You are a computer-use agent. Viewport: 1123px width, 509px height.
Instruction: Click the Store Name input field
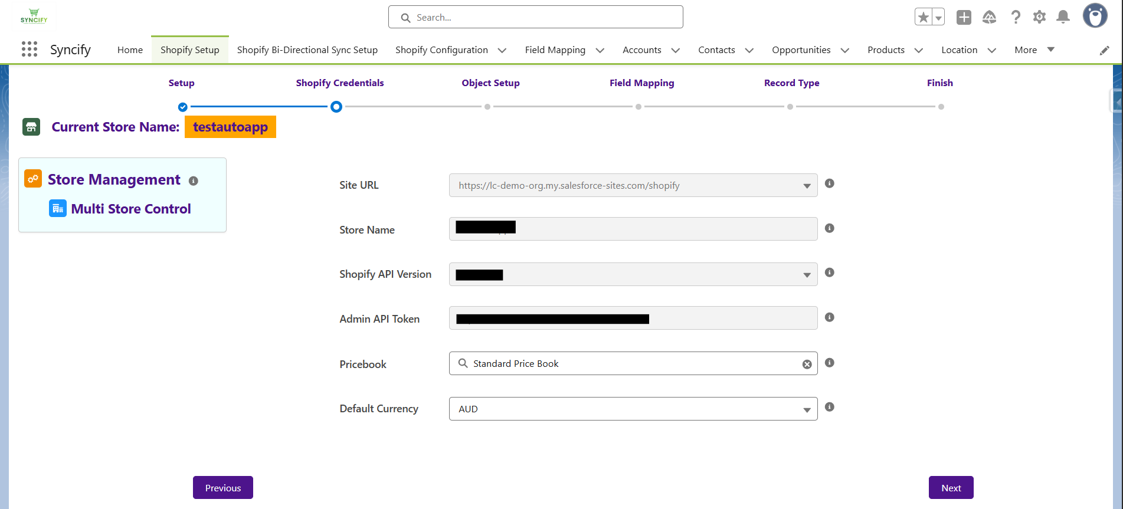tap(633, 229)
